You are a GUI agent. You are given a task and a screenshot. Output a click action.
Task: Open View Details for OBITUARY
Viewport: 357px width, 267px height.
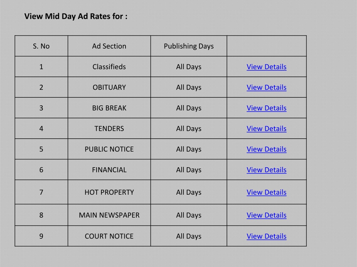pyautogui.click(x=266, y=87)
